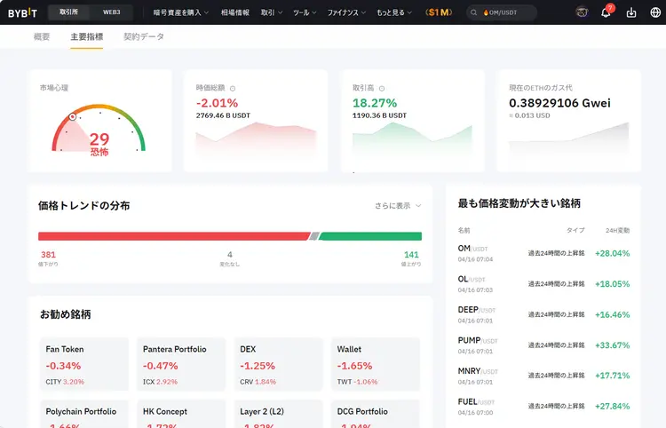Open the Polychain Portfolio sector card
Image resolution: width=666 pixels, height=428 pixels.
click(84, 414)
